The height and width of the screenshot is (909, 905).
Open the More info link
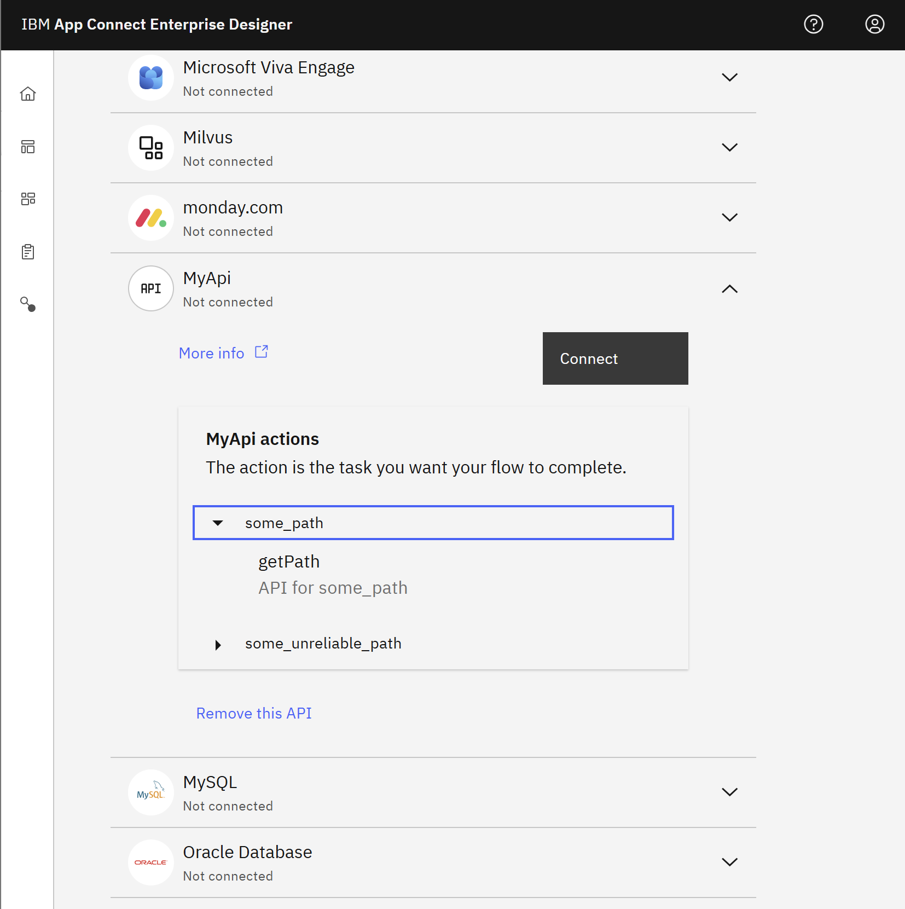click(211, 353)
